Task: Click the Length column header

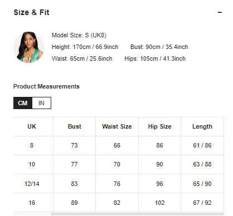Action: pos(202,126)
